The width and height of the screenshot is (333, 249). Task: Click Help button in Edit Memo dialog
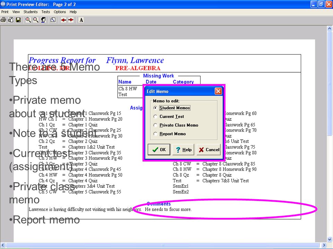click(183, 150)
